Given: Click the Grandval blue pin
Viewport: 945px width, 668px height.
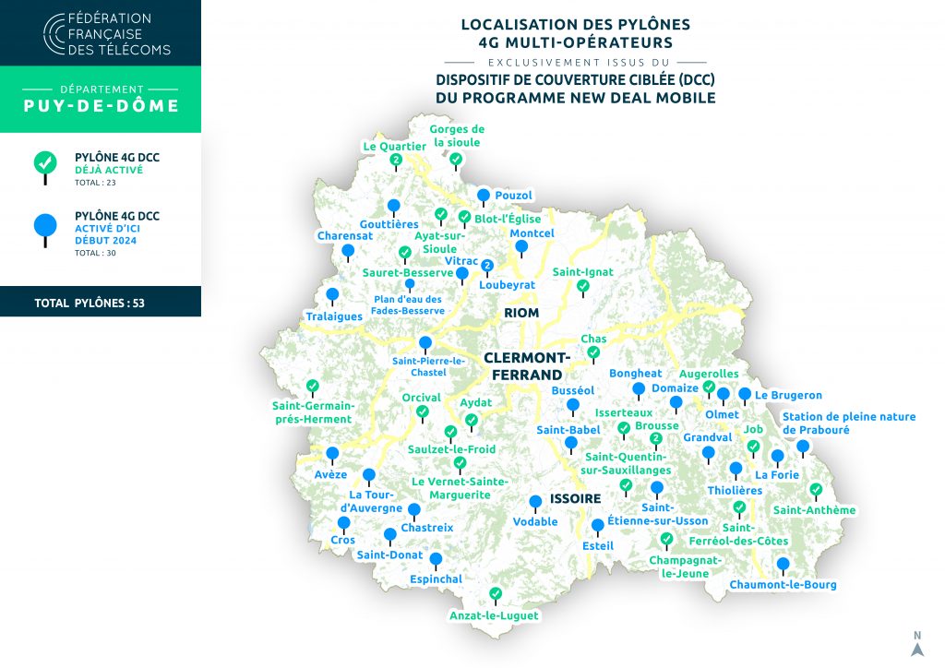Looking at the screenshot, I should coord(709,454).
